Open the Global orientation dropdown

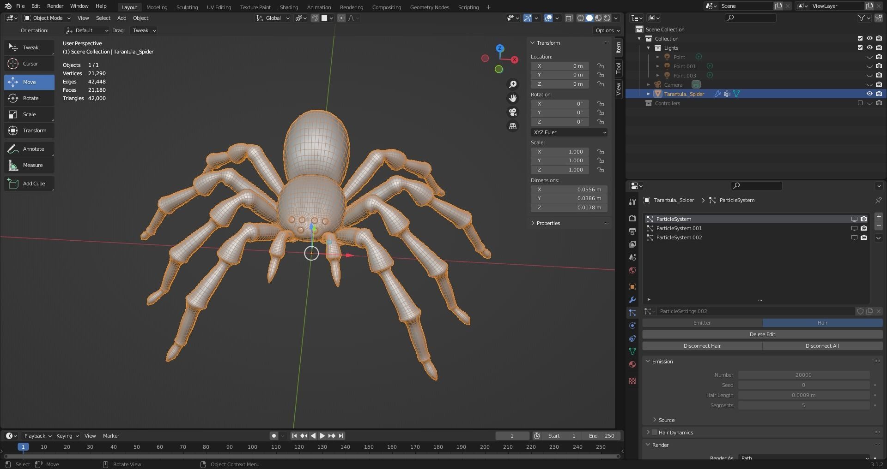coord(273,18)
